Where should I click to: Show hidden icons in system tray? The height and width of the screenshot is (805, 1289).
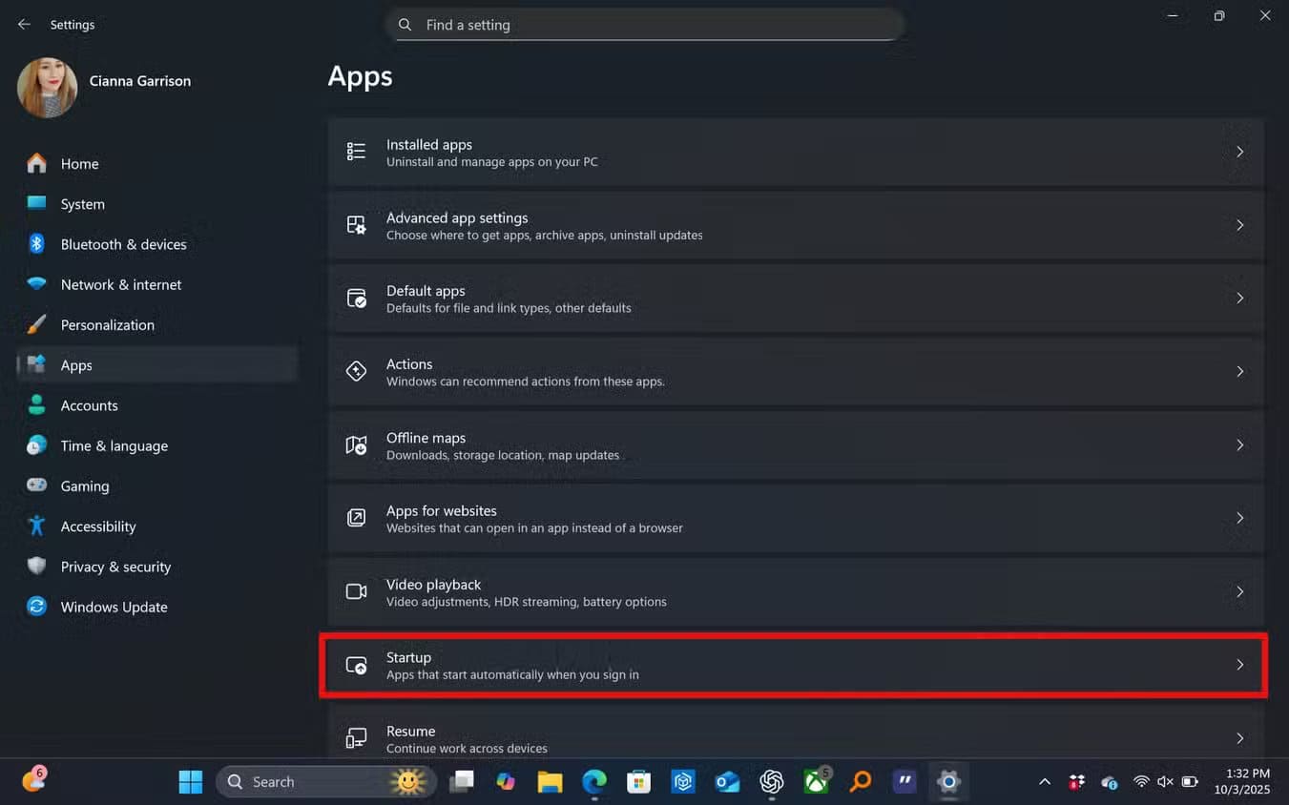[x=1045, y=782]
